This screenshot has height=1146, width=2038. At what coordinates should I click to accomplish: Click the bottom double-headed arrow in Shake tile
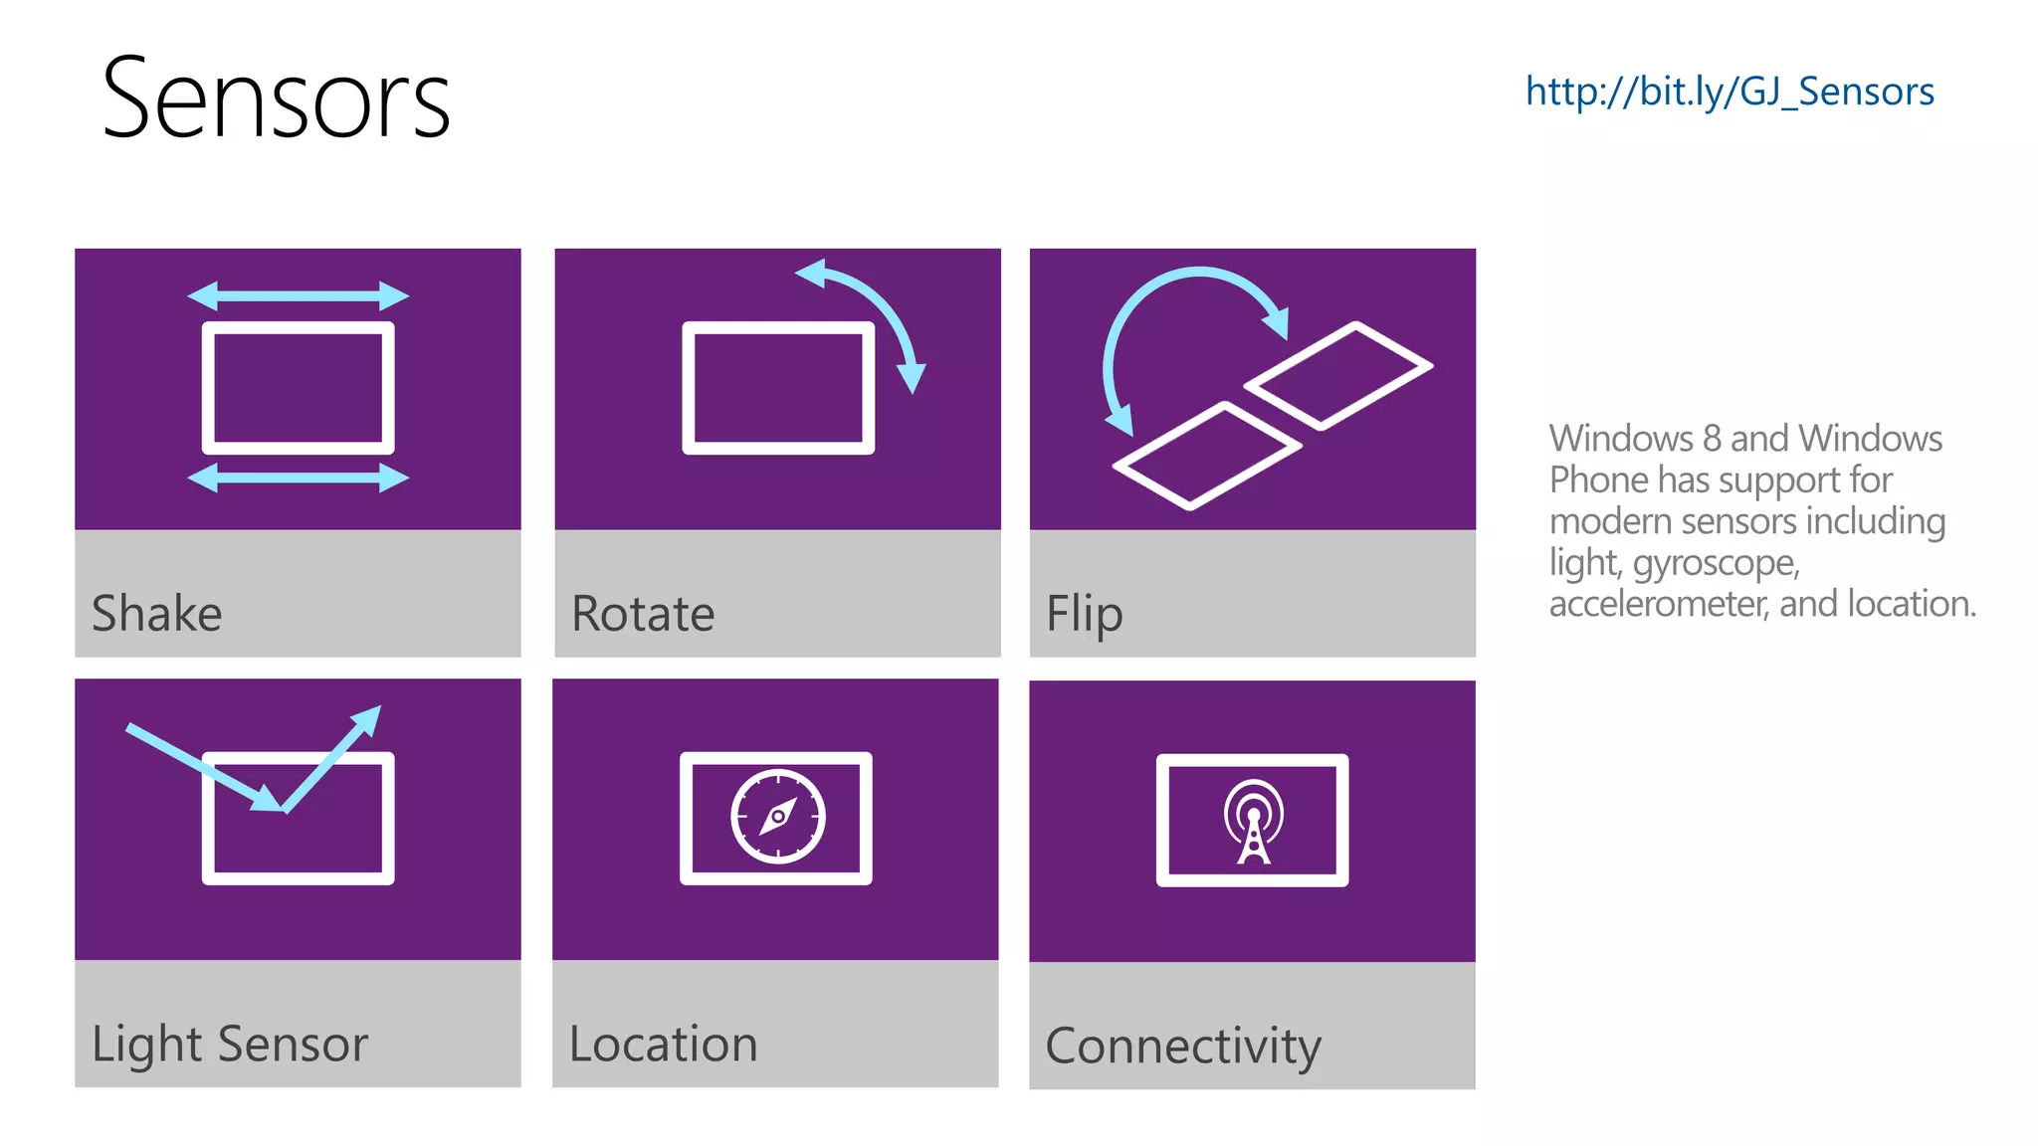click(298, 478)
